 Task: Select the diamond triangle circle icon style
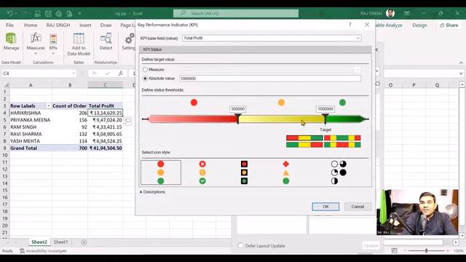coord(286,172)
